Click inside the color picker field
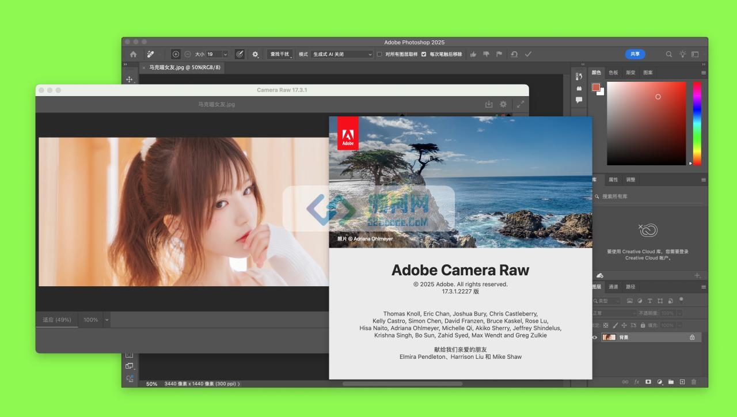 (647, 123)
